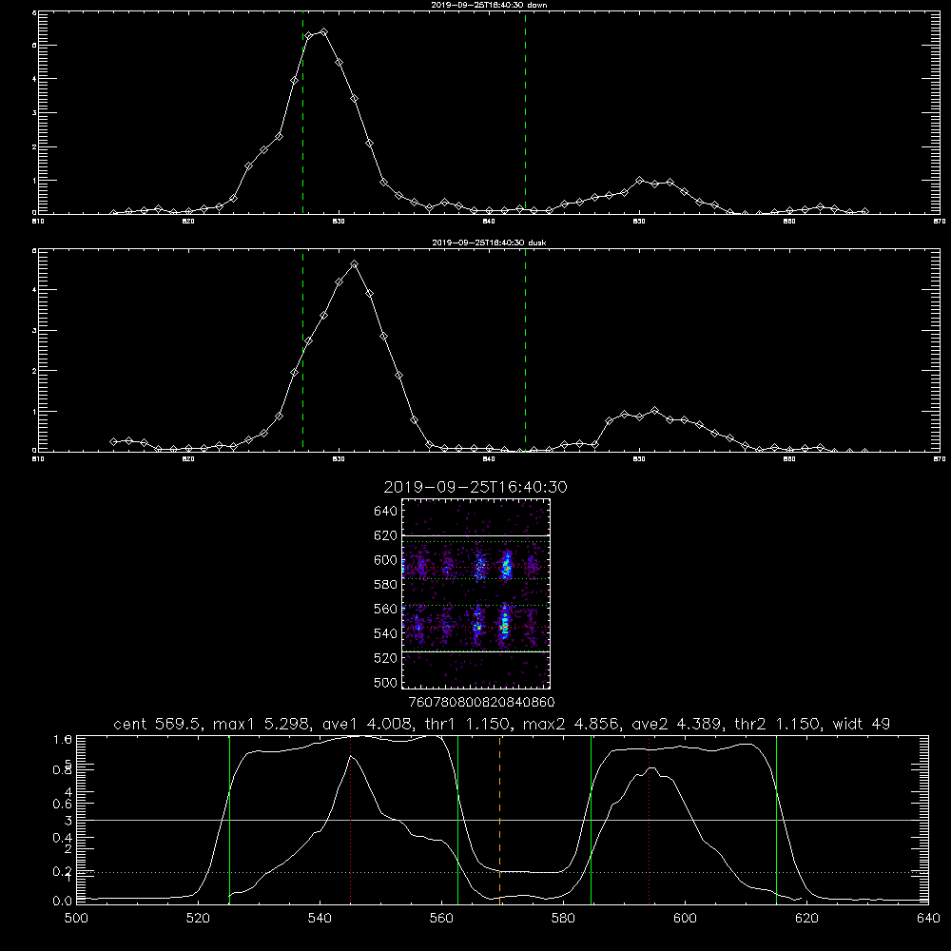Click the "2019-09-25T16:40:30 dusk" plot title

[489, 243]
